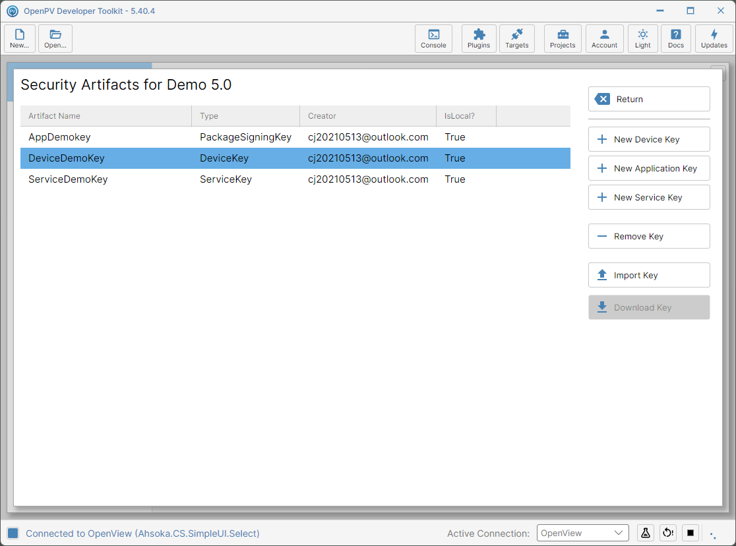Click the flask test icon in status bar
Screen dimensions: 736x546
[646, 533]
